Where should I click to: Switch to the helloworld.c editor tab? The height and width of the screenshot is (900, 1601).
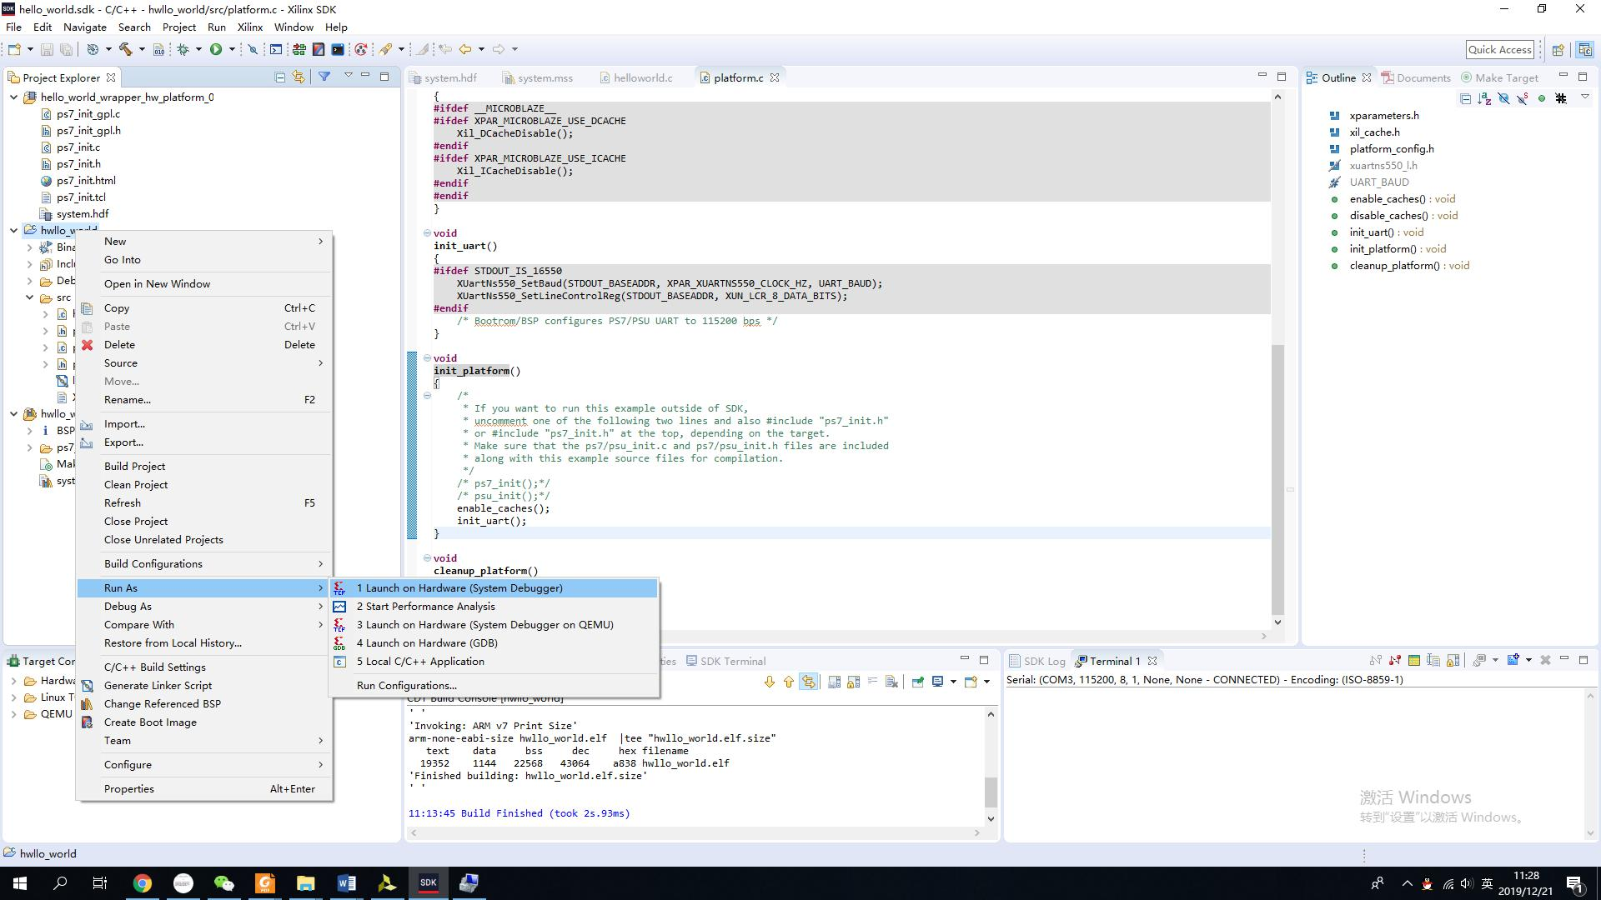click(637, 77)
